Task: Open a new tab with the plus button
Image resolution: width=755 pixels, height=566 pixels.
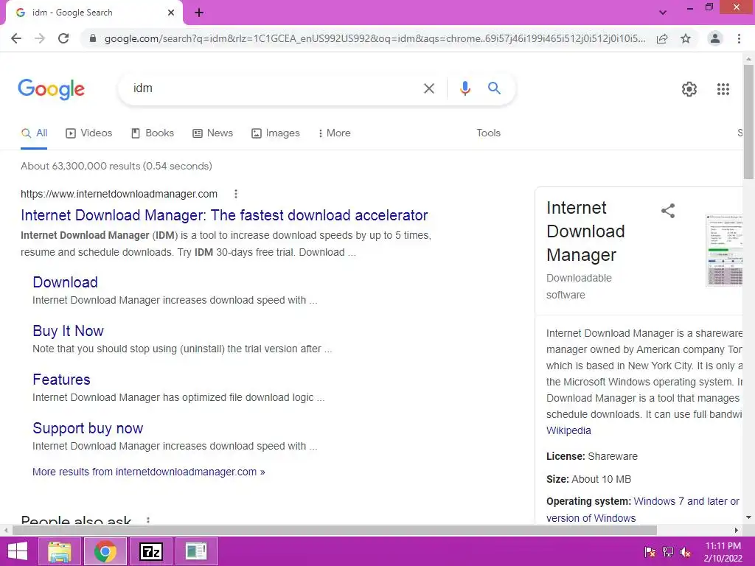Action: pyautogui.click(x=199, y=13)
